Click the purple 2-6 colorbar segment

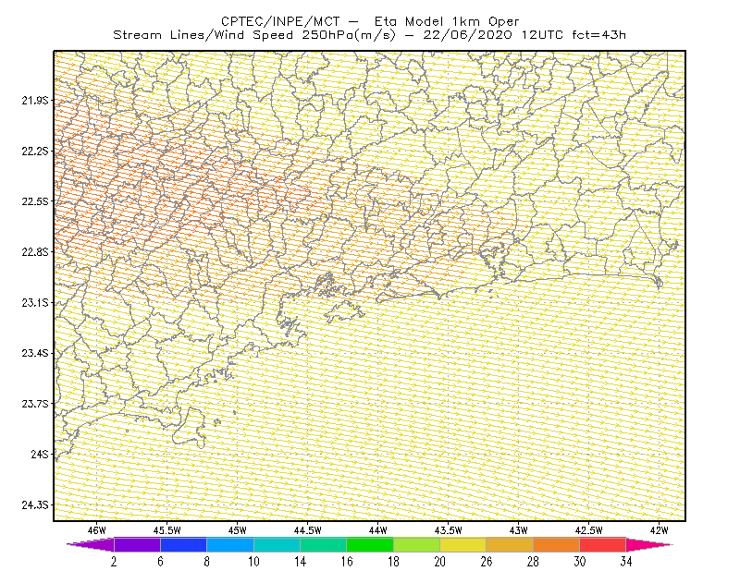137,544
